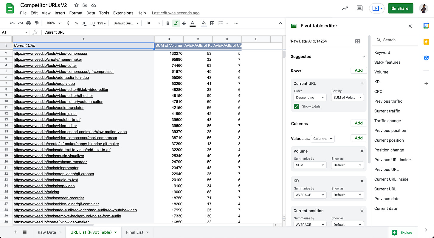Open KD Summarize by AVERAGE dropdown
This screenshot has height=238, width=434.
(310, 195)
